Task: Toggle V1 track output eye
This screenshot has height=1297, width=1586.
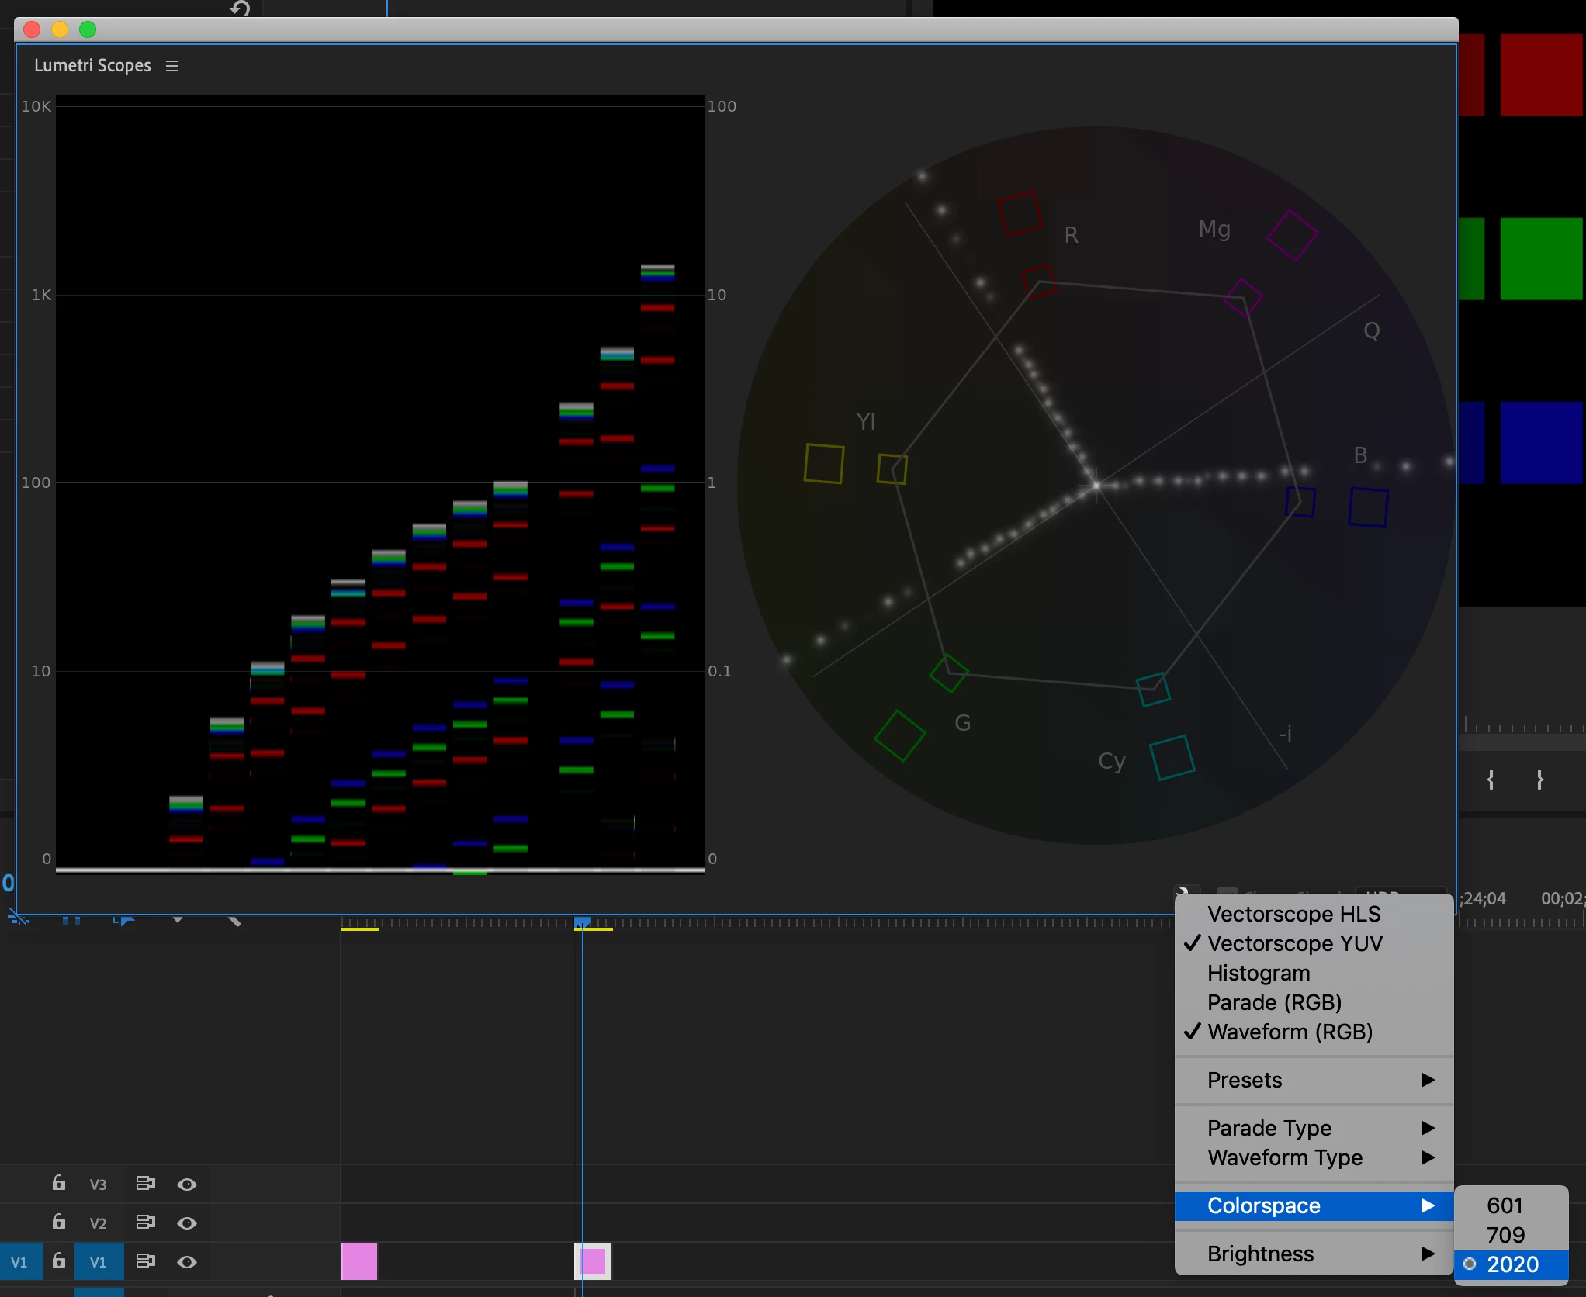Action: coord(187,1262)
